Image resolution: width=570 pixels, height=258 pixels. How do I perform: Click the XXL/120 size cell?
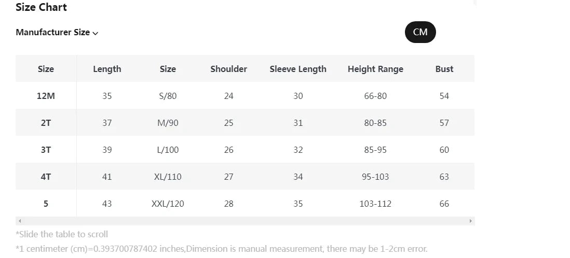point(168,204)
